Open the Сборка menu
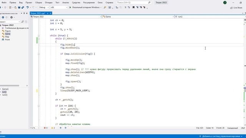The image size is (246, 138). pyautogui.click(x=38, y=3)
